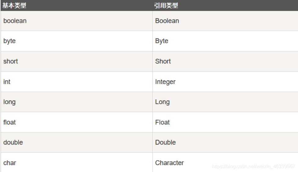Click the byte primitive cell
This screenshot has height=172, width=298.
point(77,41)
